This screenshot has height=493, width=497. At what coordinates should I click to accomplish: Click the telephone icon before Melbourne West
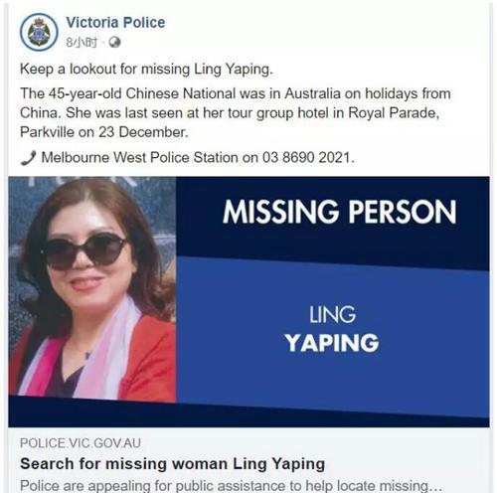pos(28,158)
